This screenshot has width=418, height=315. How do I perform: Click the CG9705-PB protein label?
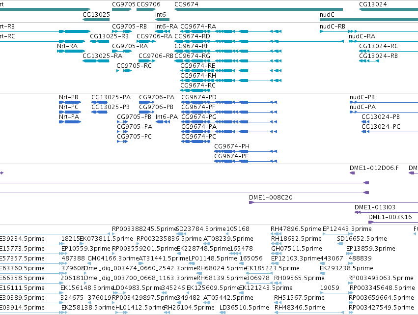[x=134, y=117]
